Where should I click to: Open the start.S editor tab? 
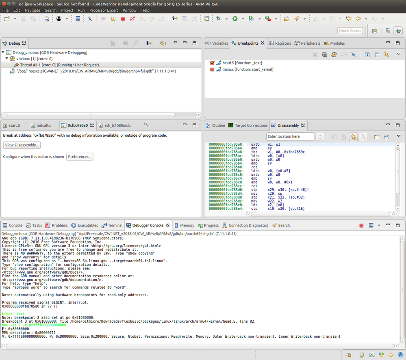click(12, 125)
